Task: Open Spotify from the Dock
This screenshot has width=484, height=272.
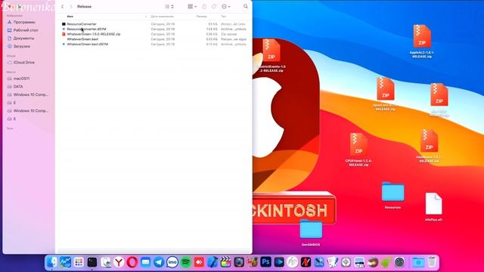Action: (x=185, y=262)
